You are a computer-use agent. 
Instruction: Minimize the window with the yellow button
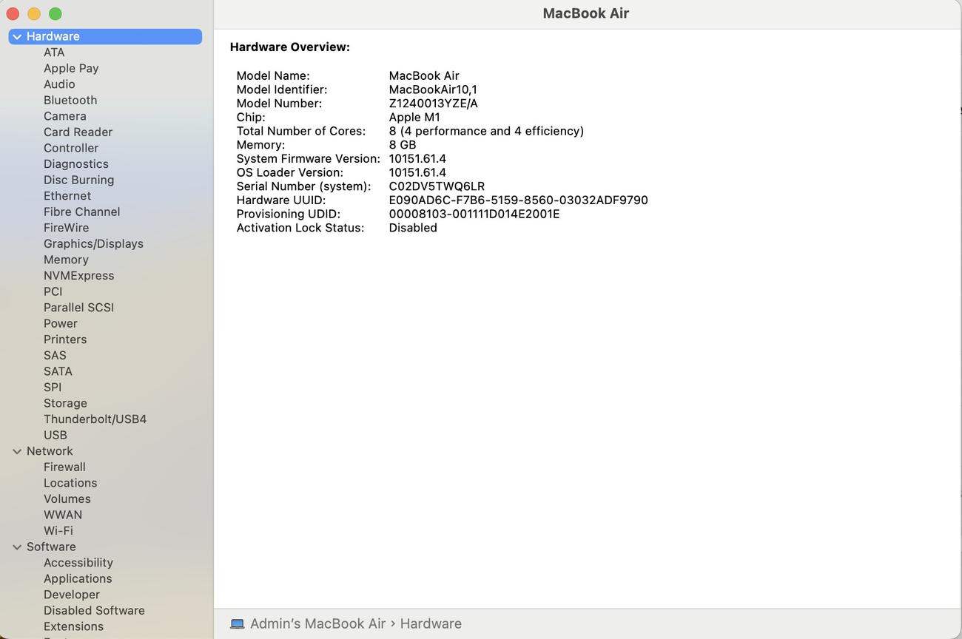pos(34,14)
